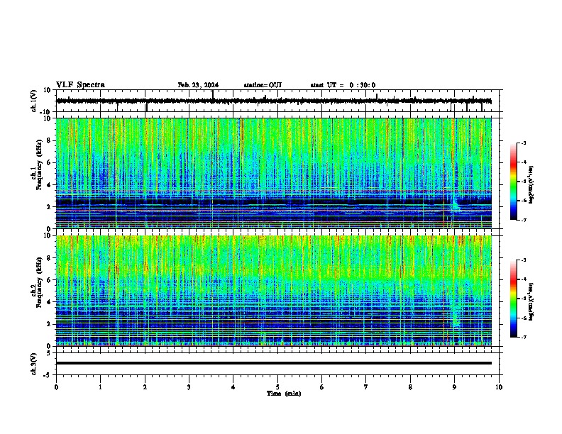Click the "ch.1(V)" waveform axis label
Viewport: 562px width, 434px height.
click(x=34, y=101)
